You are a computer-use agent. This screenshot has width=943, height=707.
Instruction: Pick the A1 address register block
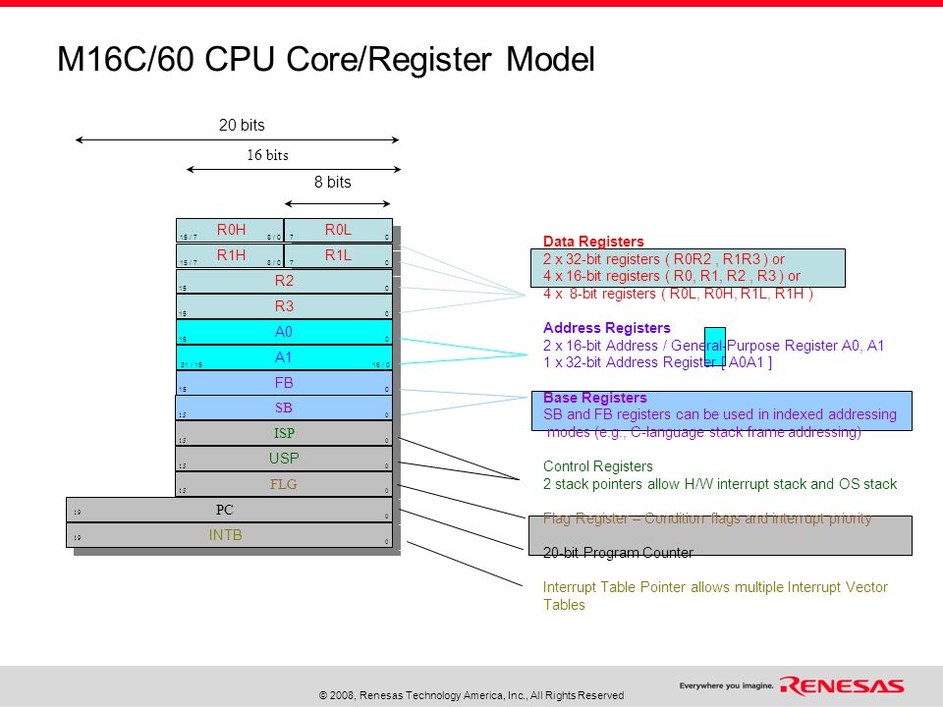pos(285,357)
